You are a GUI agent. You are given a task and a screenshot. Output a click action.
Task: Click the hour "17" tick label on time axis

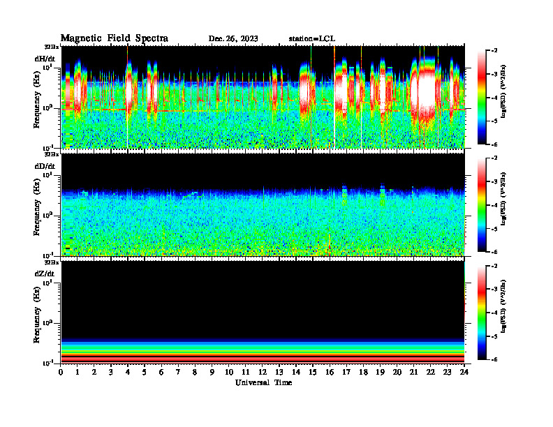coord(346,373)
